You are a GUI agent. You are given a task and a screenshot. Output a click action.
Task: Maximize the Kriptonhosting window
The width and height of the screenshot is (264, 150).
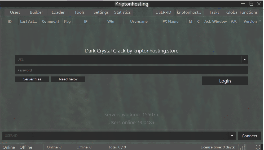pos(251,3)
